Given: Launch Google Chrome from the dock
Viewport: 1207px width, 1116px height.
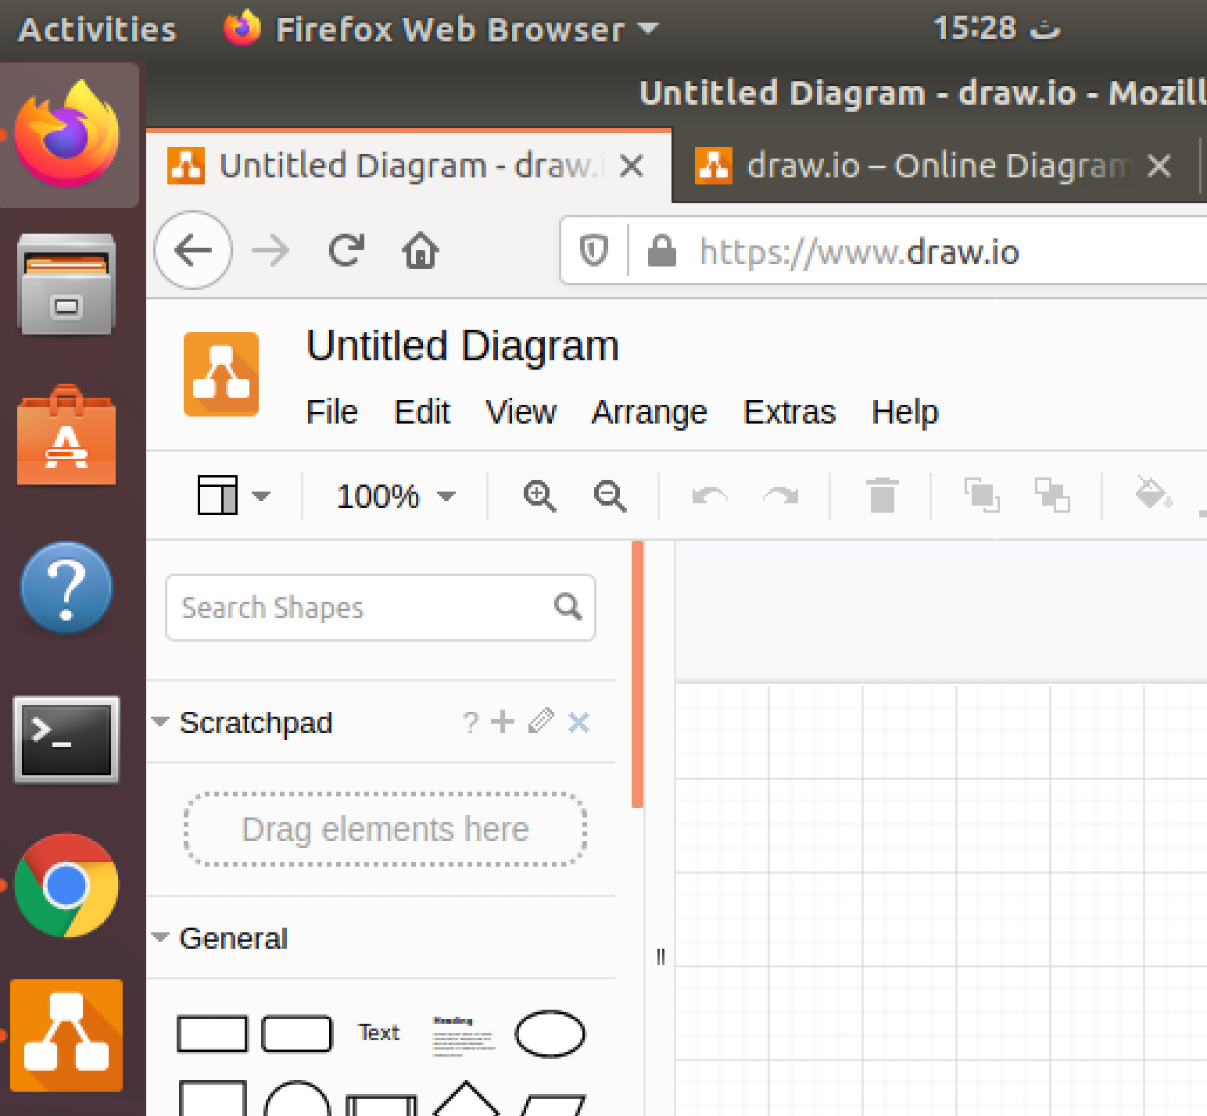Looking at the screenshot, I should click(x=66, y=885).
